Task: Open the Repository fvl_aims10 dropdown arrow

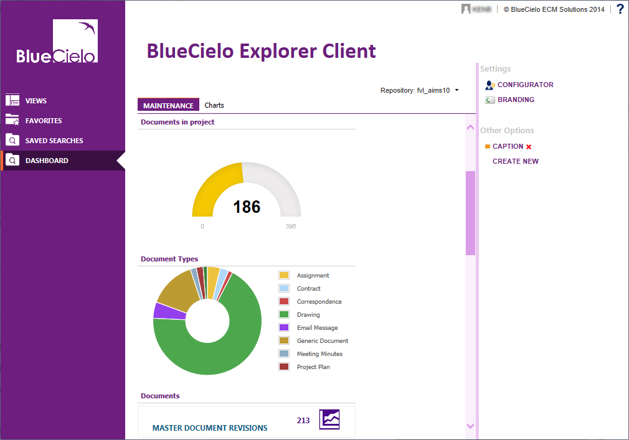Action: (456, 90)
